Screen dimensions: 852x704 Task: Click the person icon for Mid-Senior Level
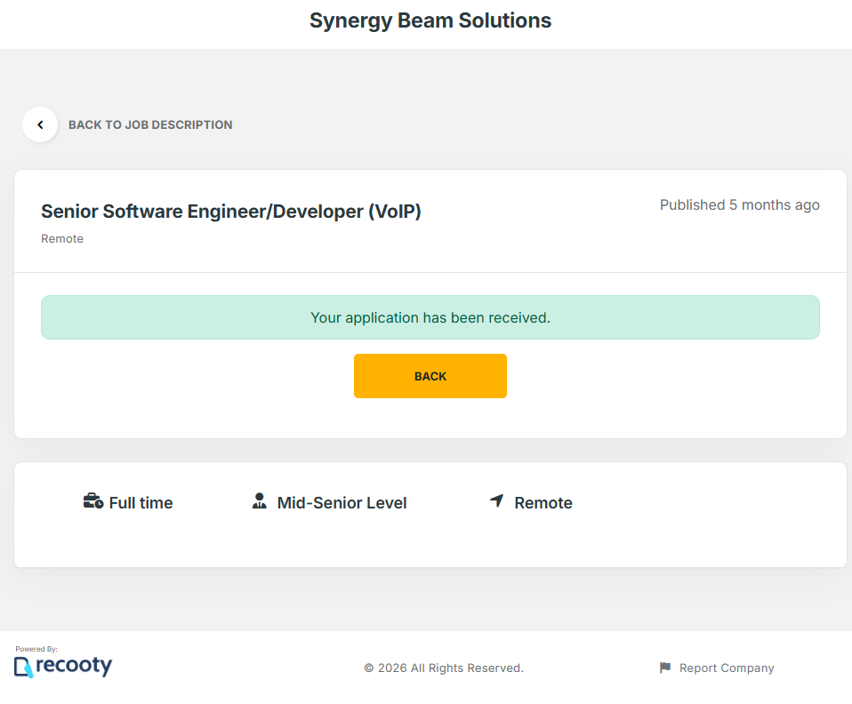[259, 501]
